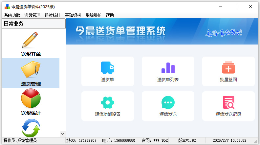This screenshot has width=260, height=145.
Task: Click the sidebar scroll-down arrow
Action: click(x=62, y=134)
